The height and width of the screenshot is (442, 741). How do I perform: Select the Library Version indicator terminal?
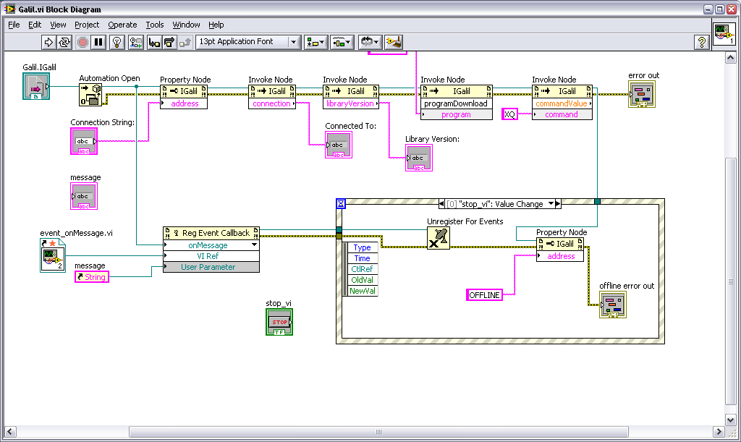[x=419, y=158]
